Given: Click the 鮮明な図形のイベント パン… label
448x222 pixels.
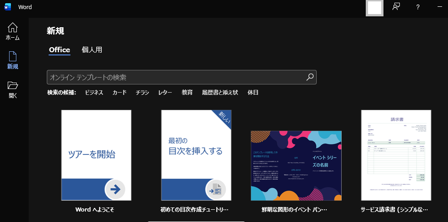Looking at the screenshot, I should (294, 210).
